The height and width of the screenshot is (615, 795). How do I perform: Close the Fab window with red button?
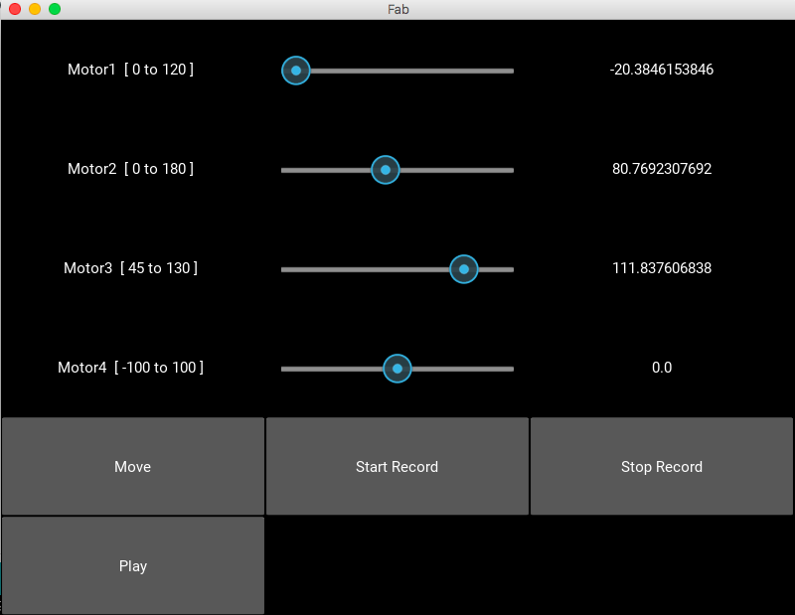tap(15, 9)
